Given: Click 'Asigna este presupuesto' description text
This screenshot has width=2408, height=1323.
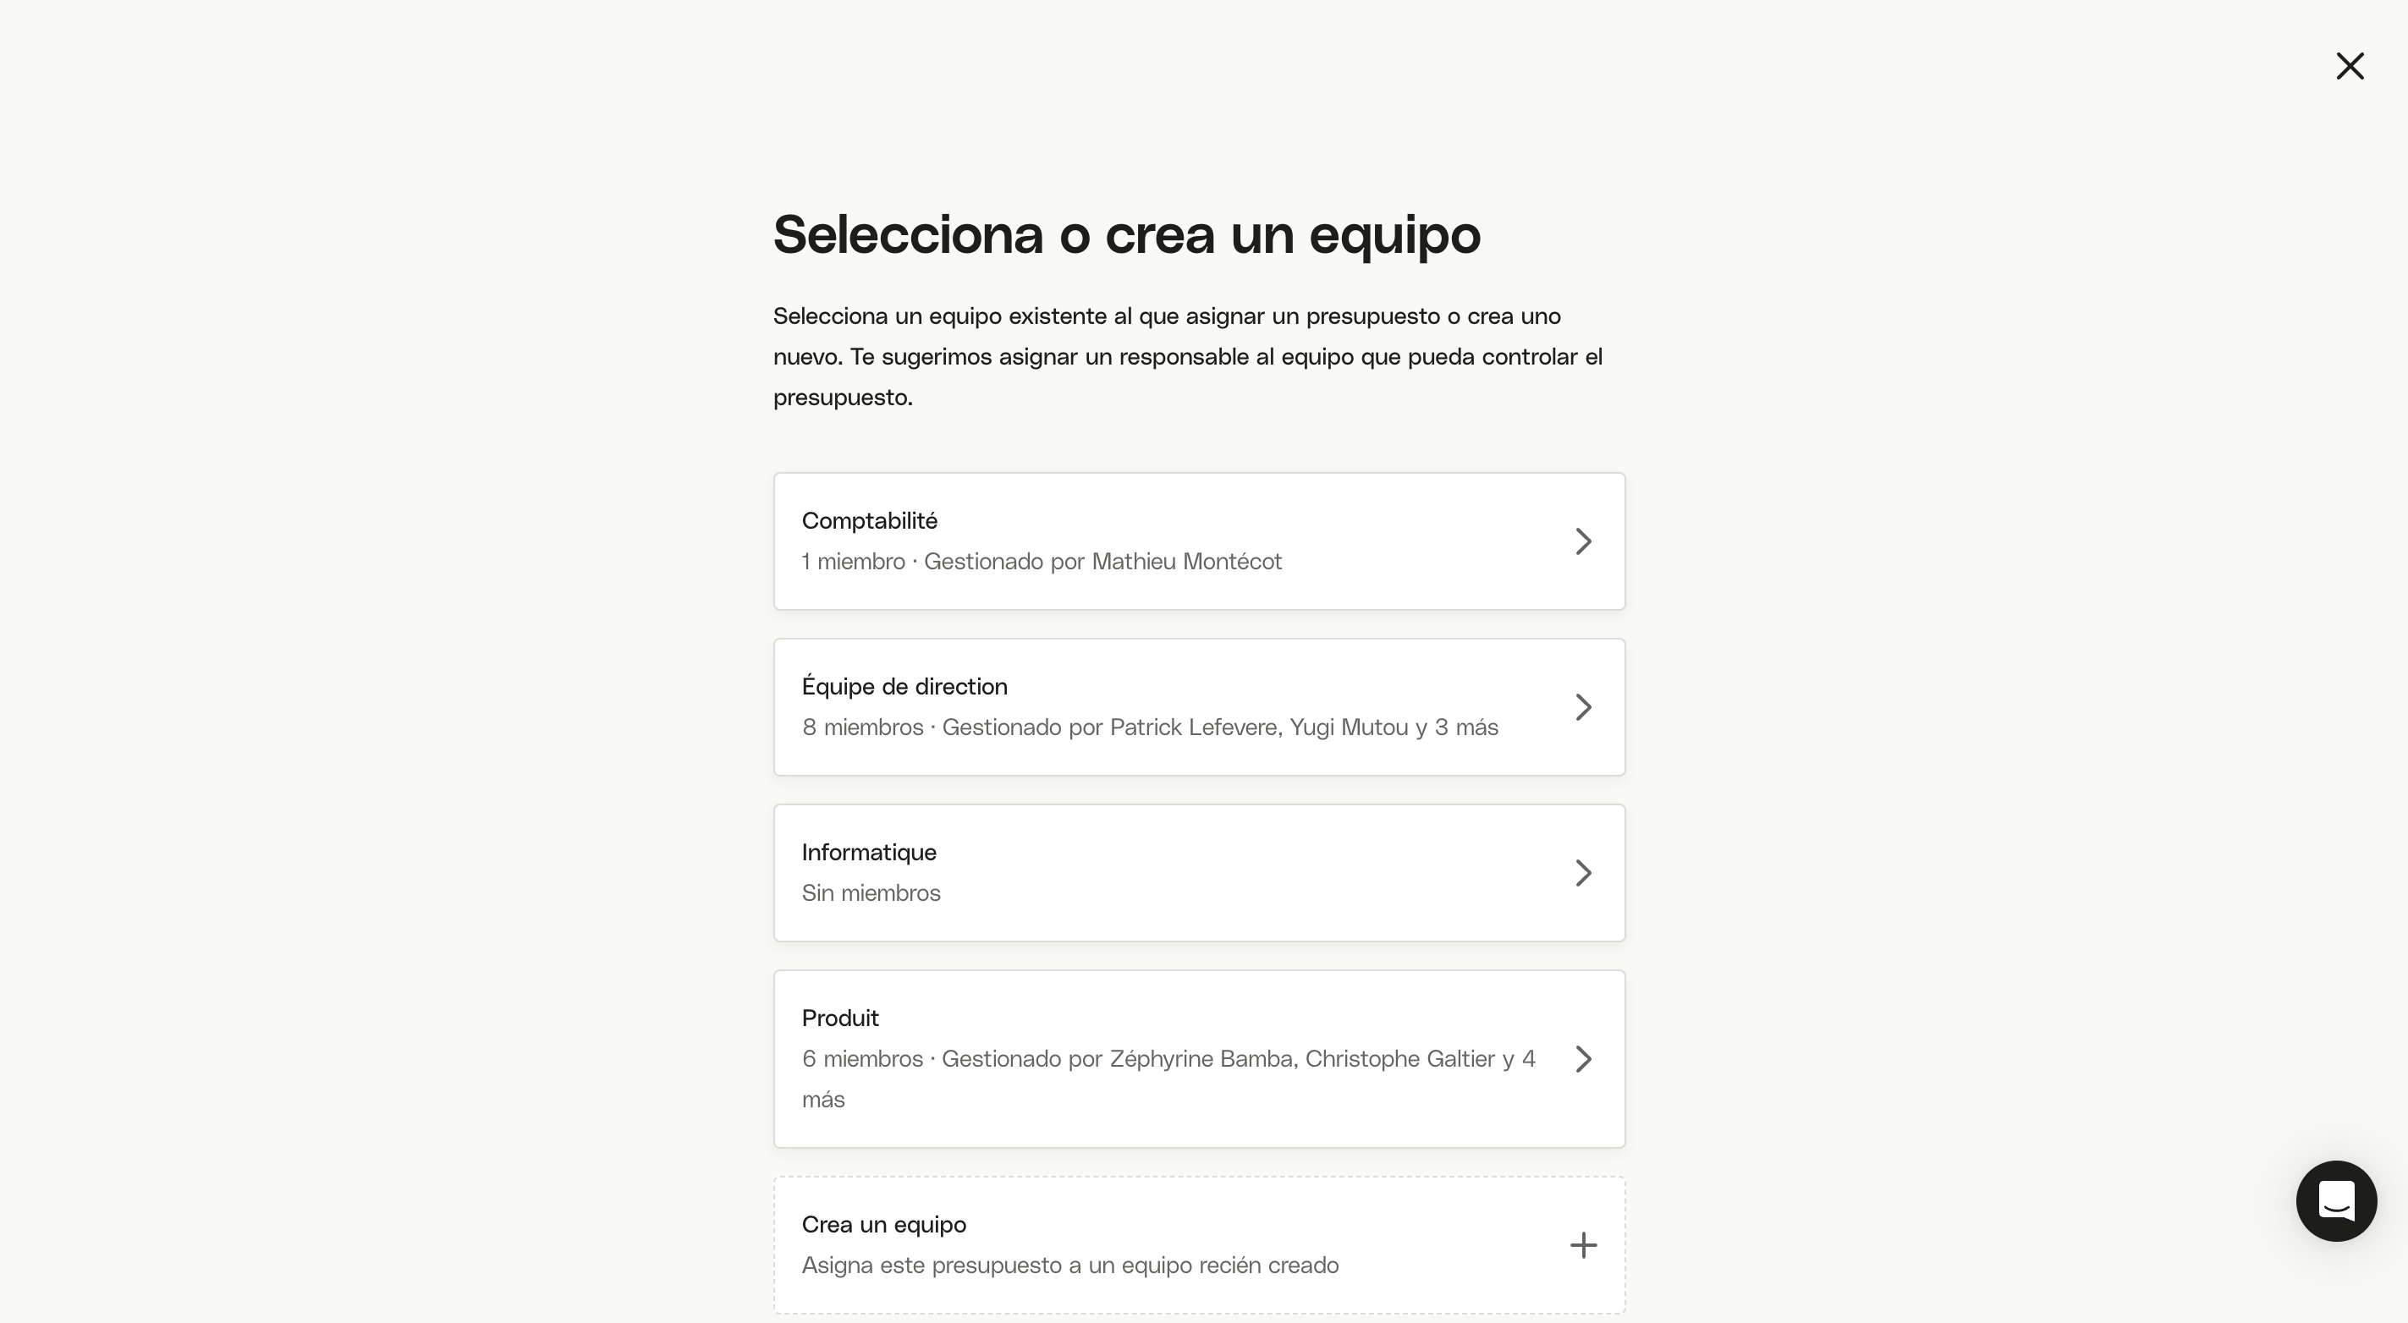Looking at the screenshot, I should click(x=1069, y=1265).
